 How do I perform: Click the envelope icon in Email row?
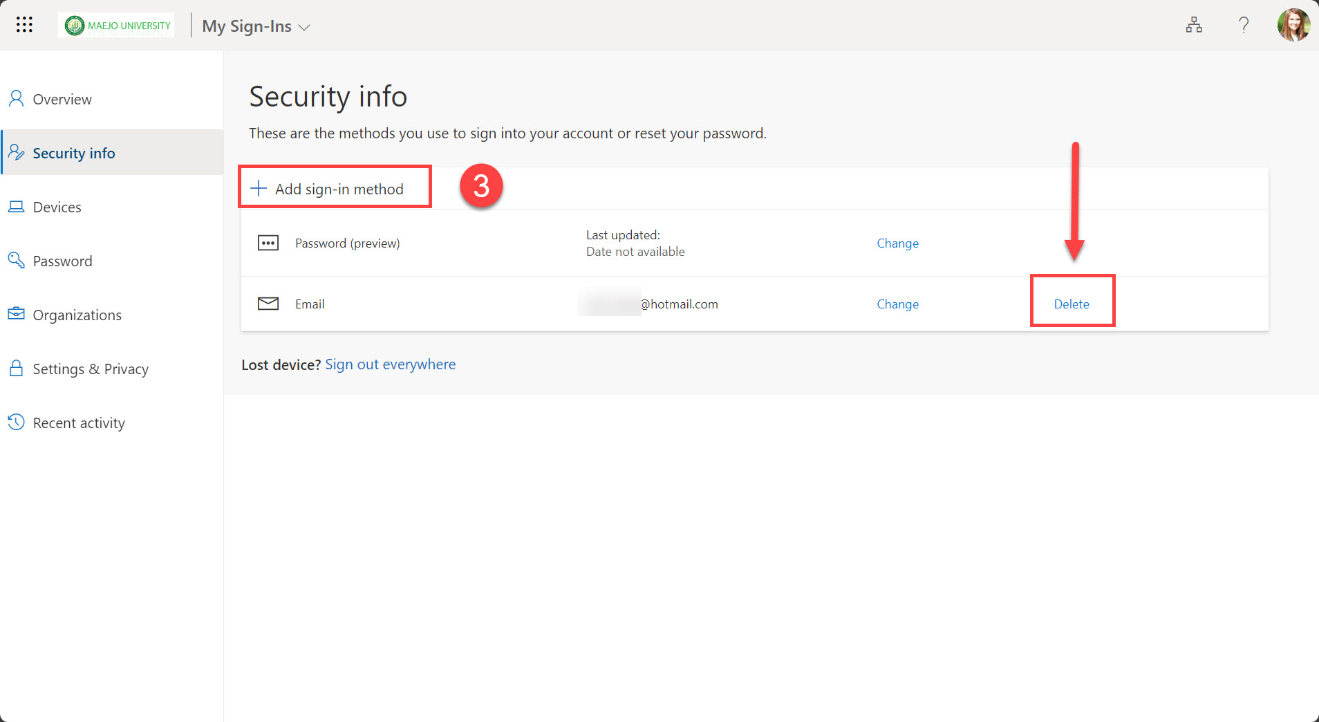[268, 304]
